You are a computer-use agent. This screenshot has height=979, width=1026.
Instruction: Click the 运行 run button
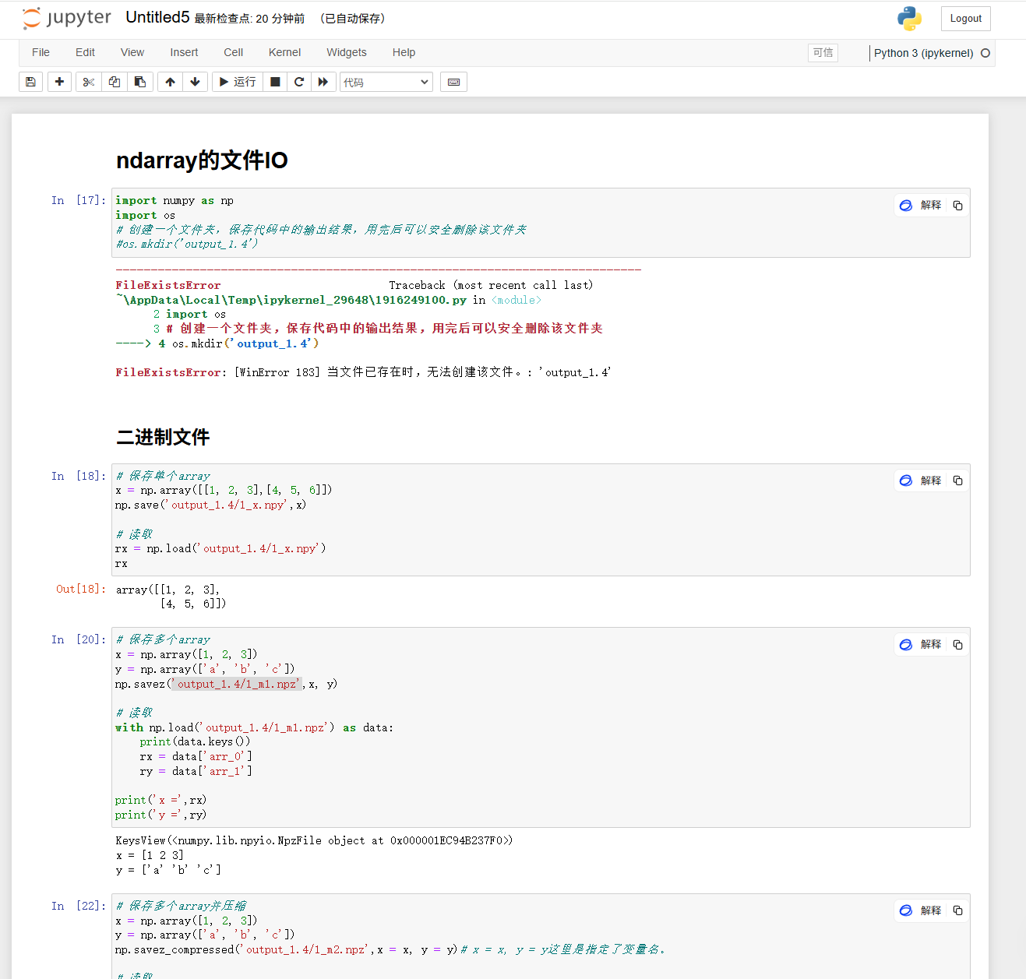pos(237,81)
